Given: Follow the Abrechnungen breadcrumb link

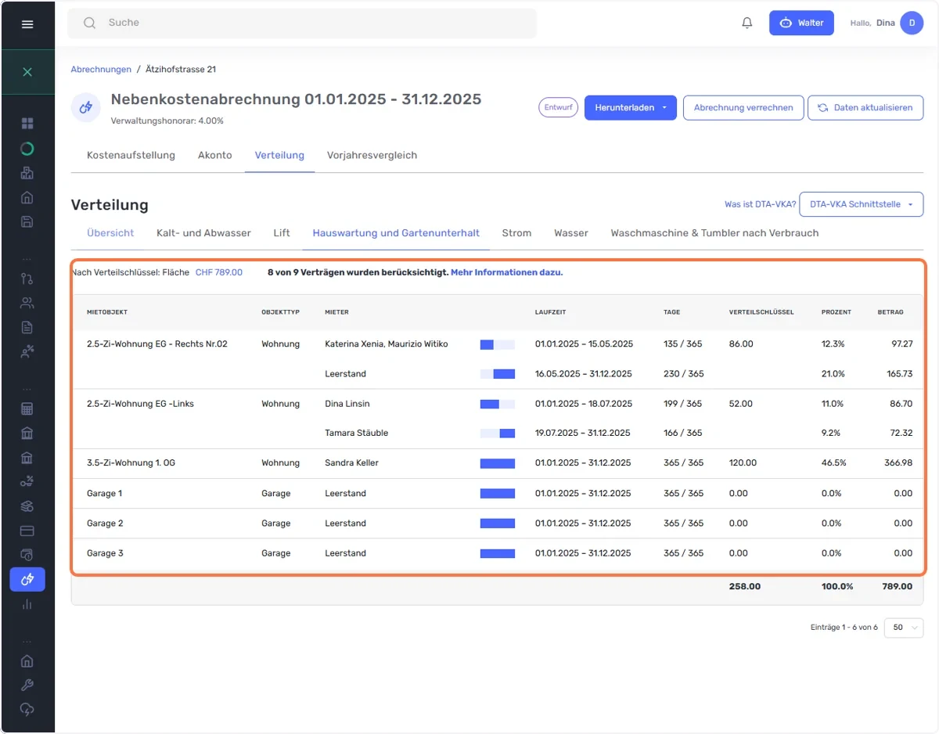Looking at the screenshot, I should click(x=101, y=70).
